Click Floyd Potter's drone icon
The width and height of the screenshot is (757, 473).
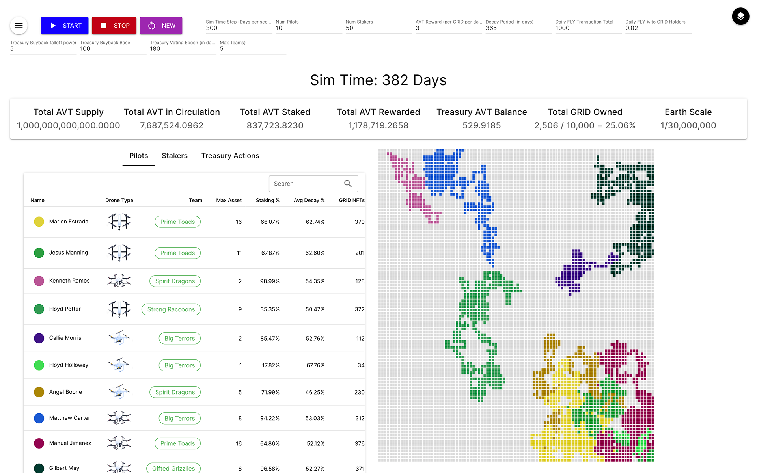tap(119, 309)
